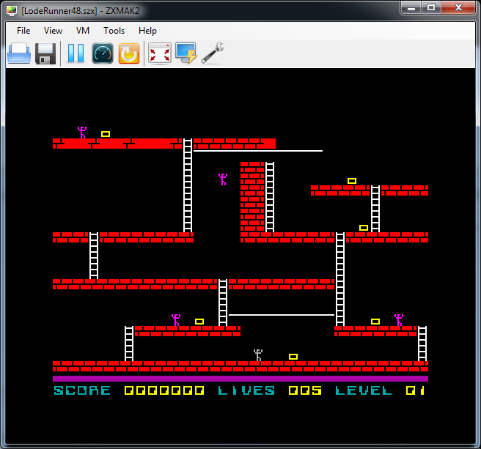481x449 pixels.
Task: Click the lives value 005
Action: click(305, 390)
